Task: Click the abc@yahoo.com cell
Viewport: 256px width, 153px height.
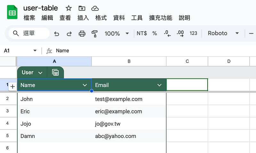Action: coord(129,136)
